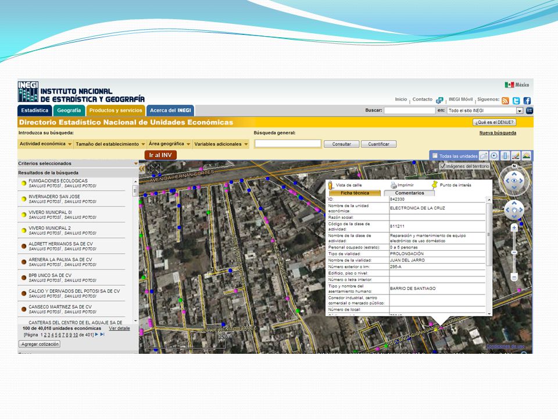Go to results page 10
The image size is (558, 419).
(76, 335)
